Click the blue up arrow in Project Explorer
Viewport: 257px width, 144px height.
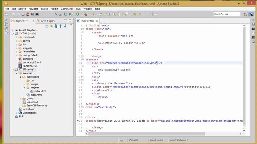click(61, 26)
